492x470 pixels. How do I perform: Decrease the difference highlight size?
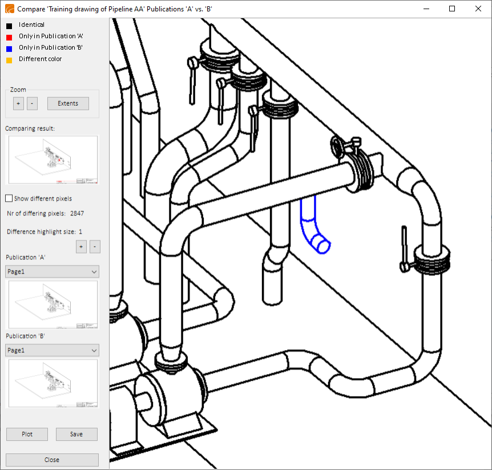[95, 246]
